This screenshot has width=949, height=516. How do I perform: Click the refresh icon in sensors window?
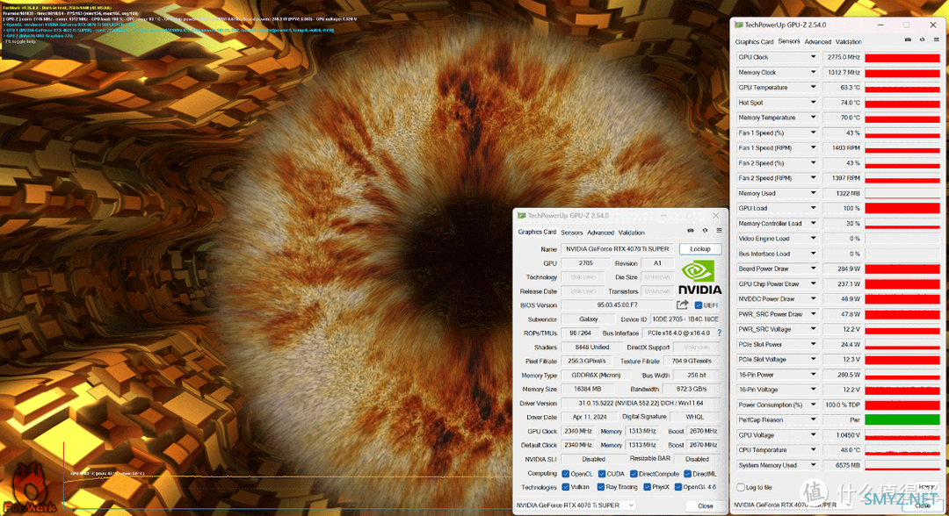pyautogui.click(x=923, y=39)
